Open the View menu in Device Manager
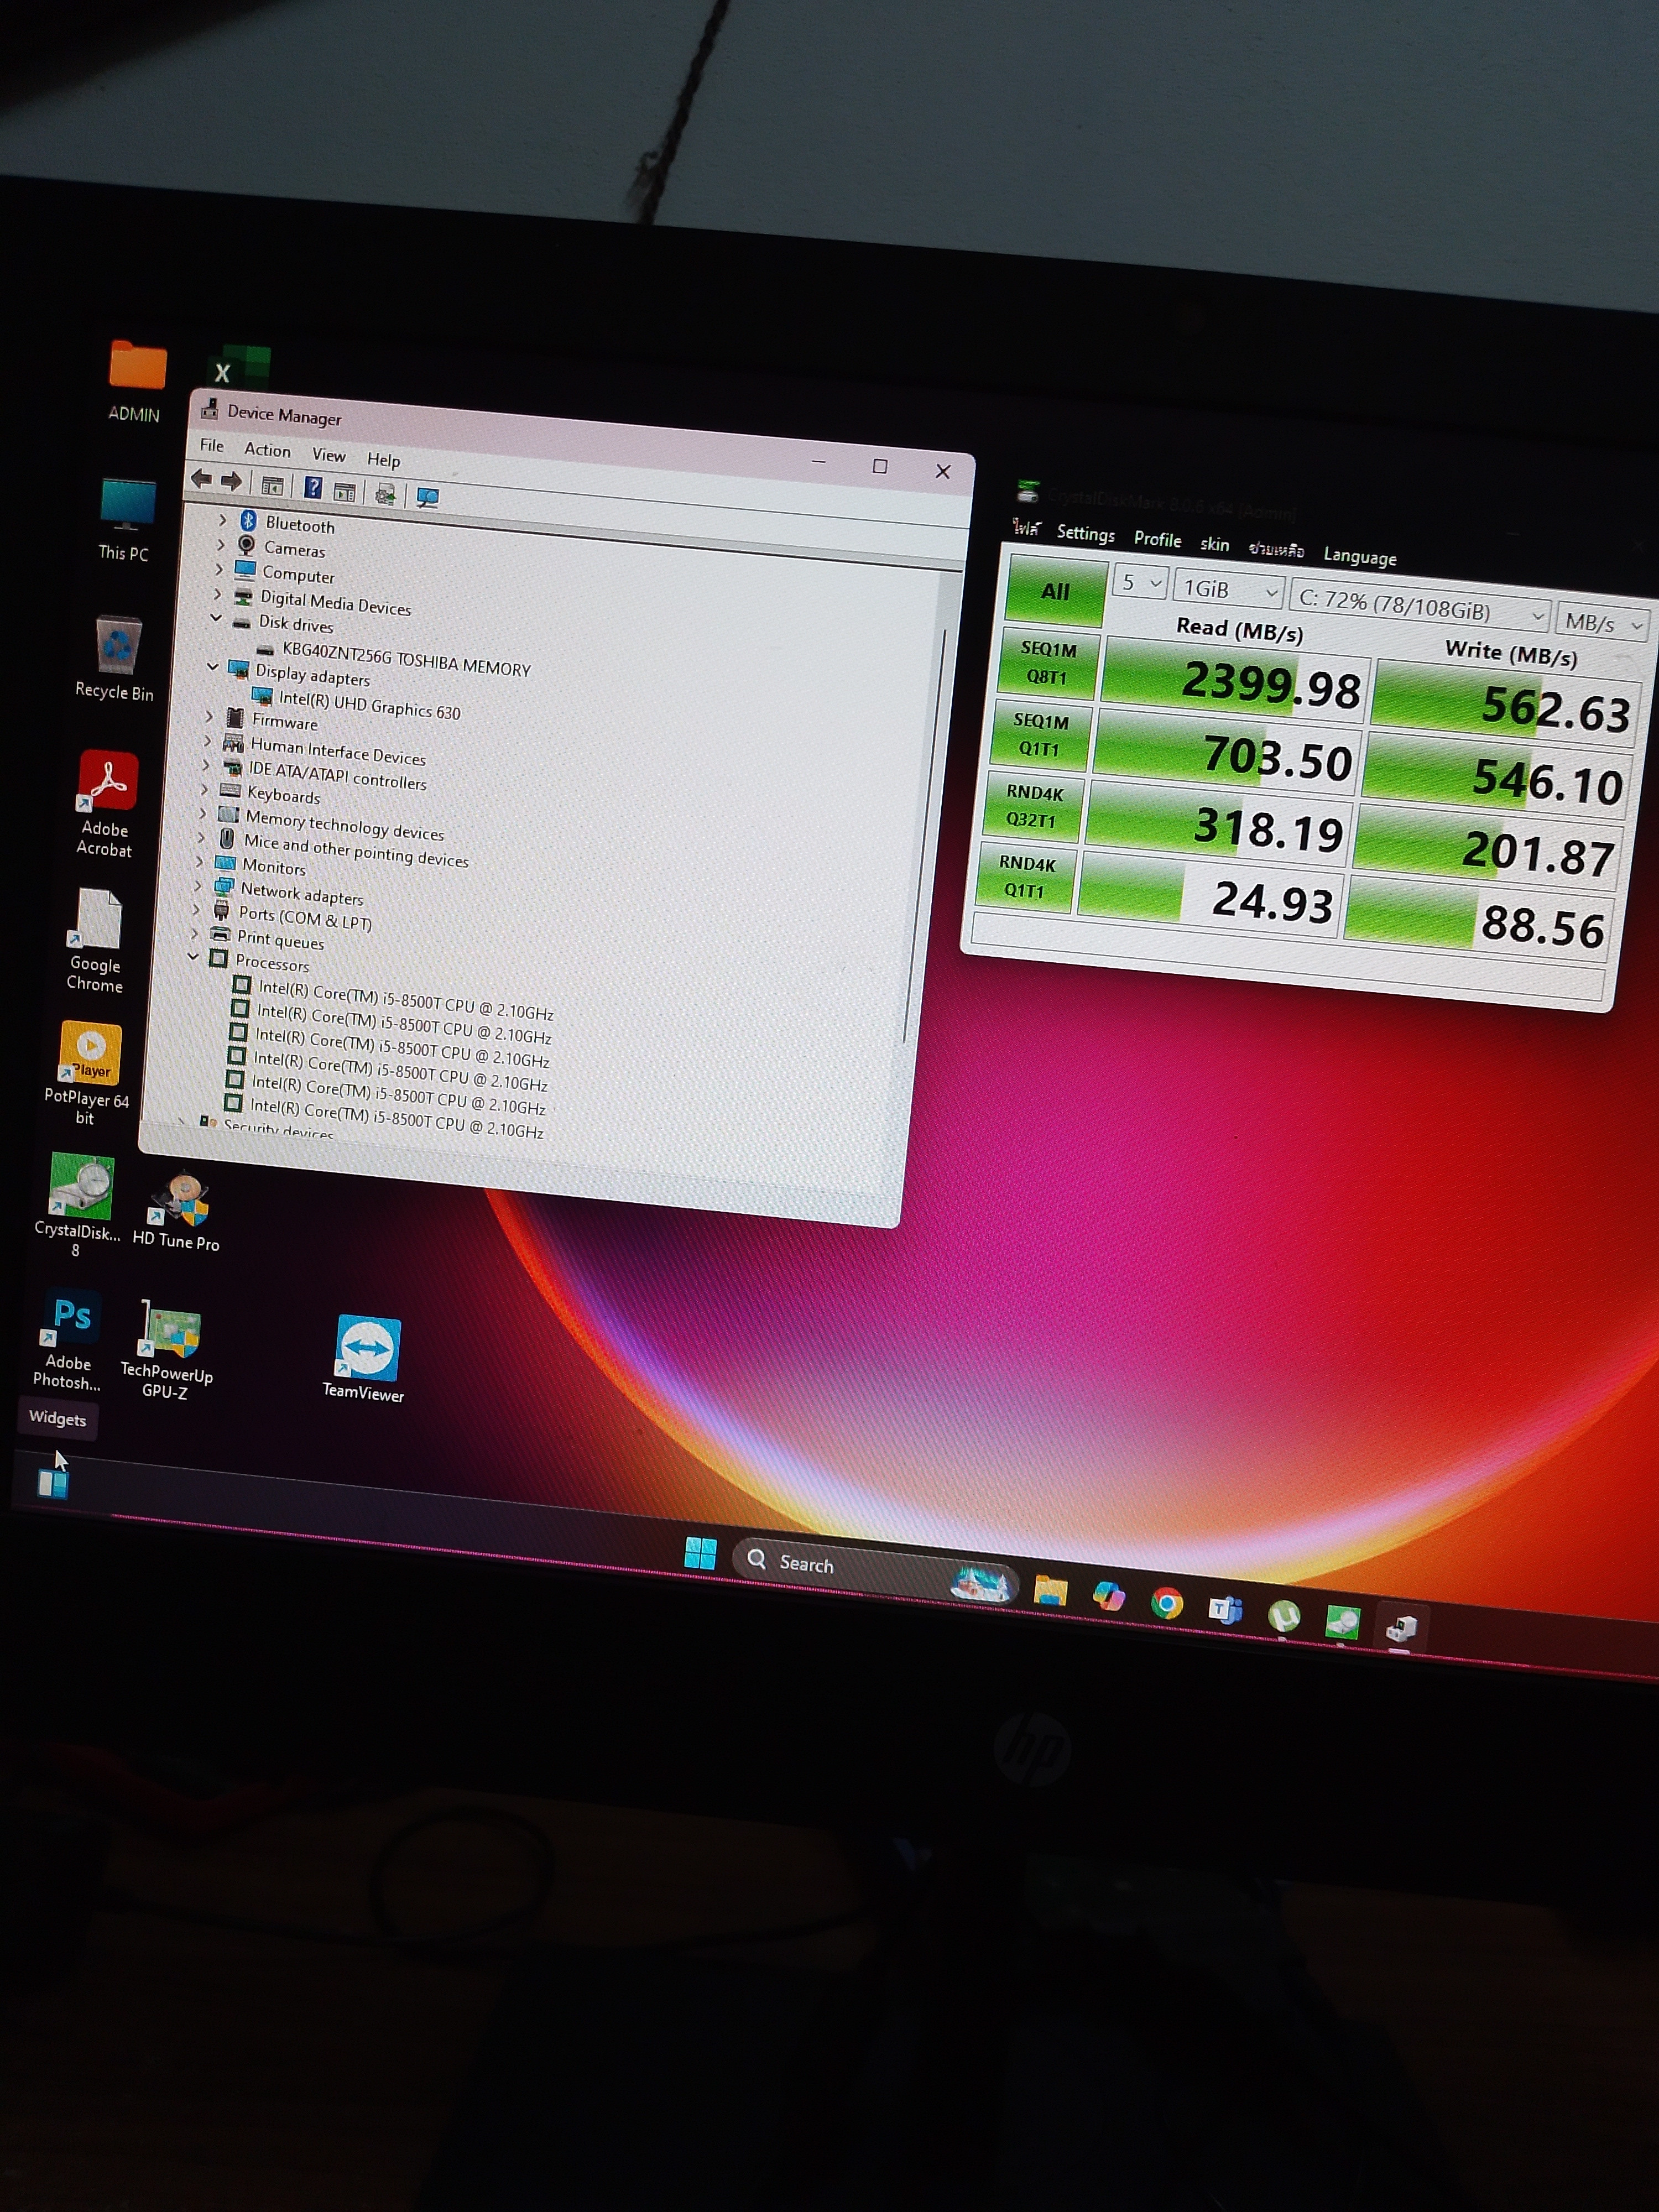The width and height of the screenshot is (1659, 2212). (329, 455)
